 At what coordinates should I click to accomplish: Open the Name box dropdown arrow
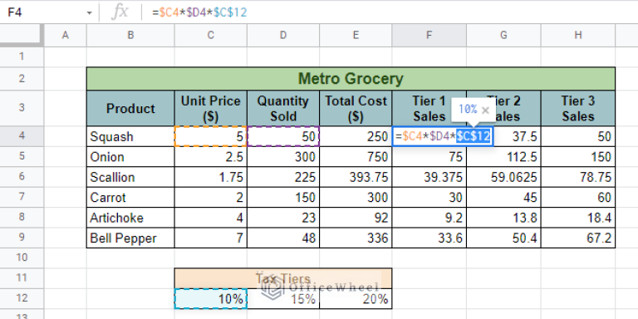tap(89, 13)
